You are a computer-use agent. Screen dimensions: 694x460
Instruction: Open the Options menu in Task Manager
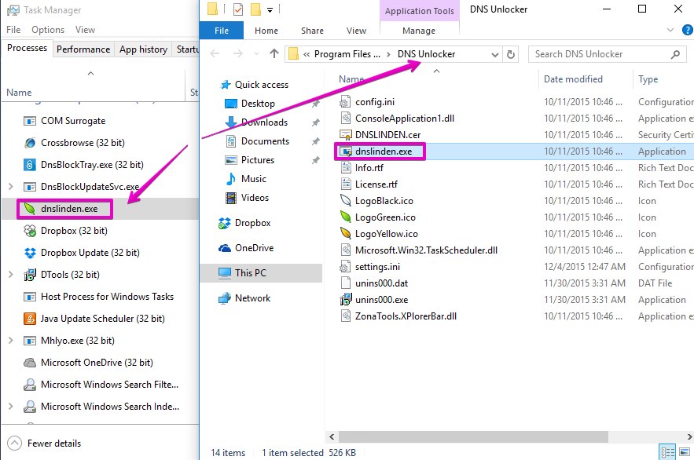[48, 30]
